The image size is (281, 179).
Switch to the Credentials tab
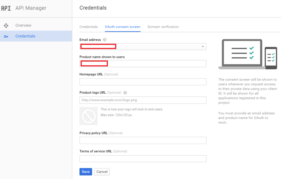89,27
